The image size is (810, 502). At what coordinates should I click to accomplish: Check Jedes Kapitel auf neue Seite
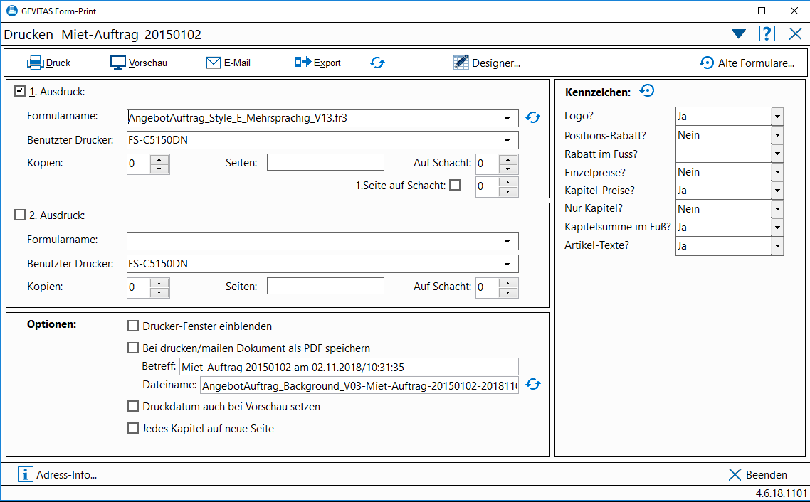[133, 428]
